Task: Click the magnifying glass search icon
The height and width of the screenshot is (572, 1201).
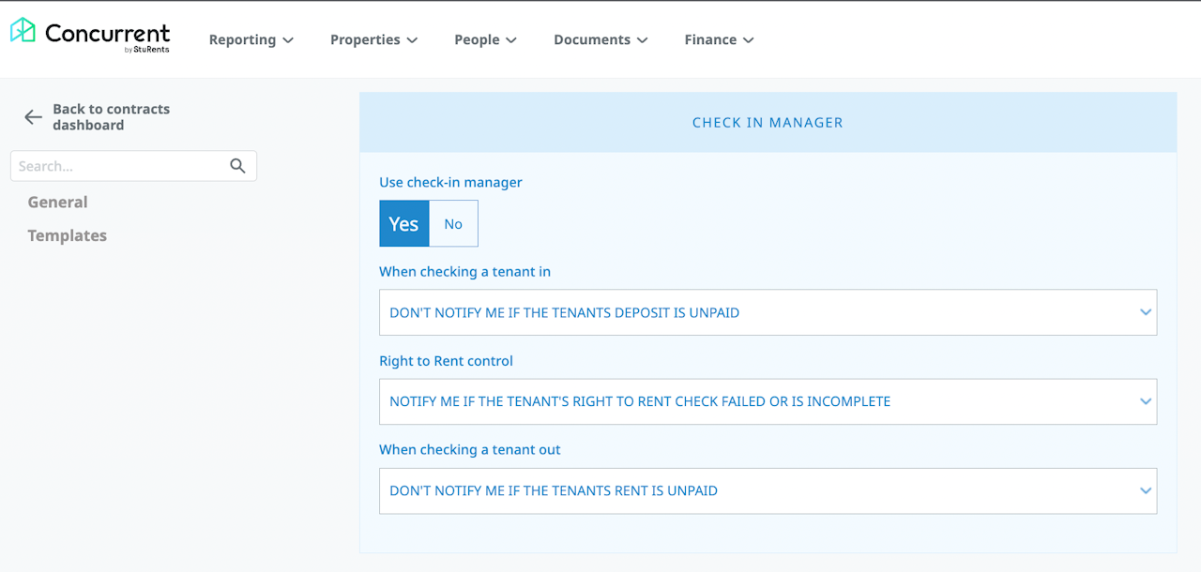Action: [237, 166]
